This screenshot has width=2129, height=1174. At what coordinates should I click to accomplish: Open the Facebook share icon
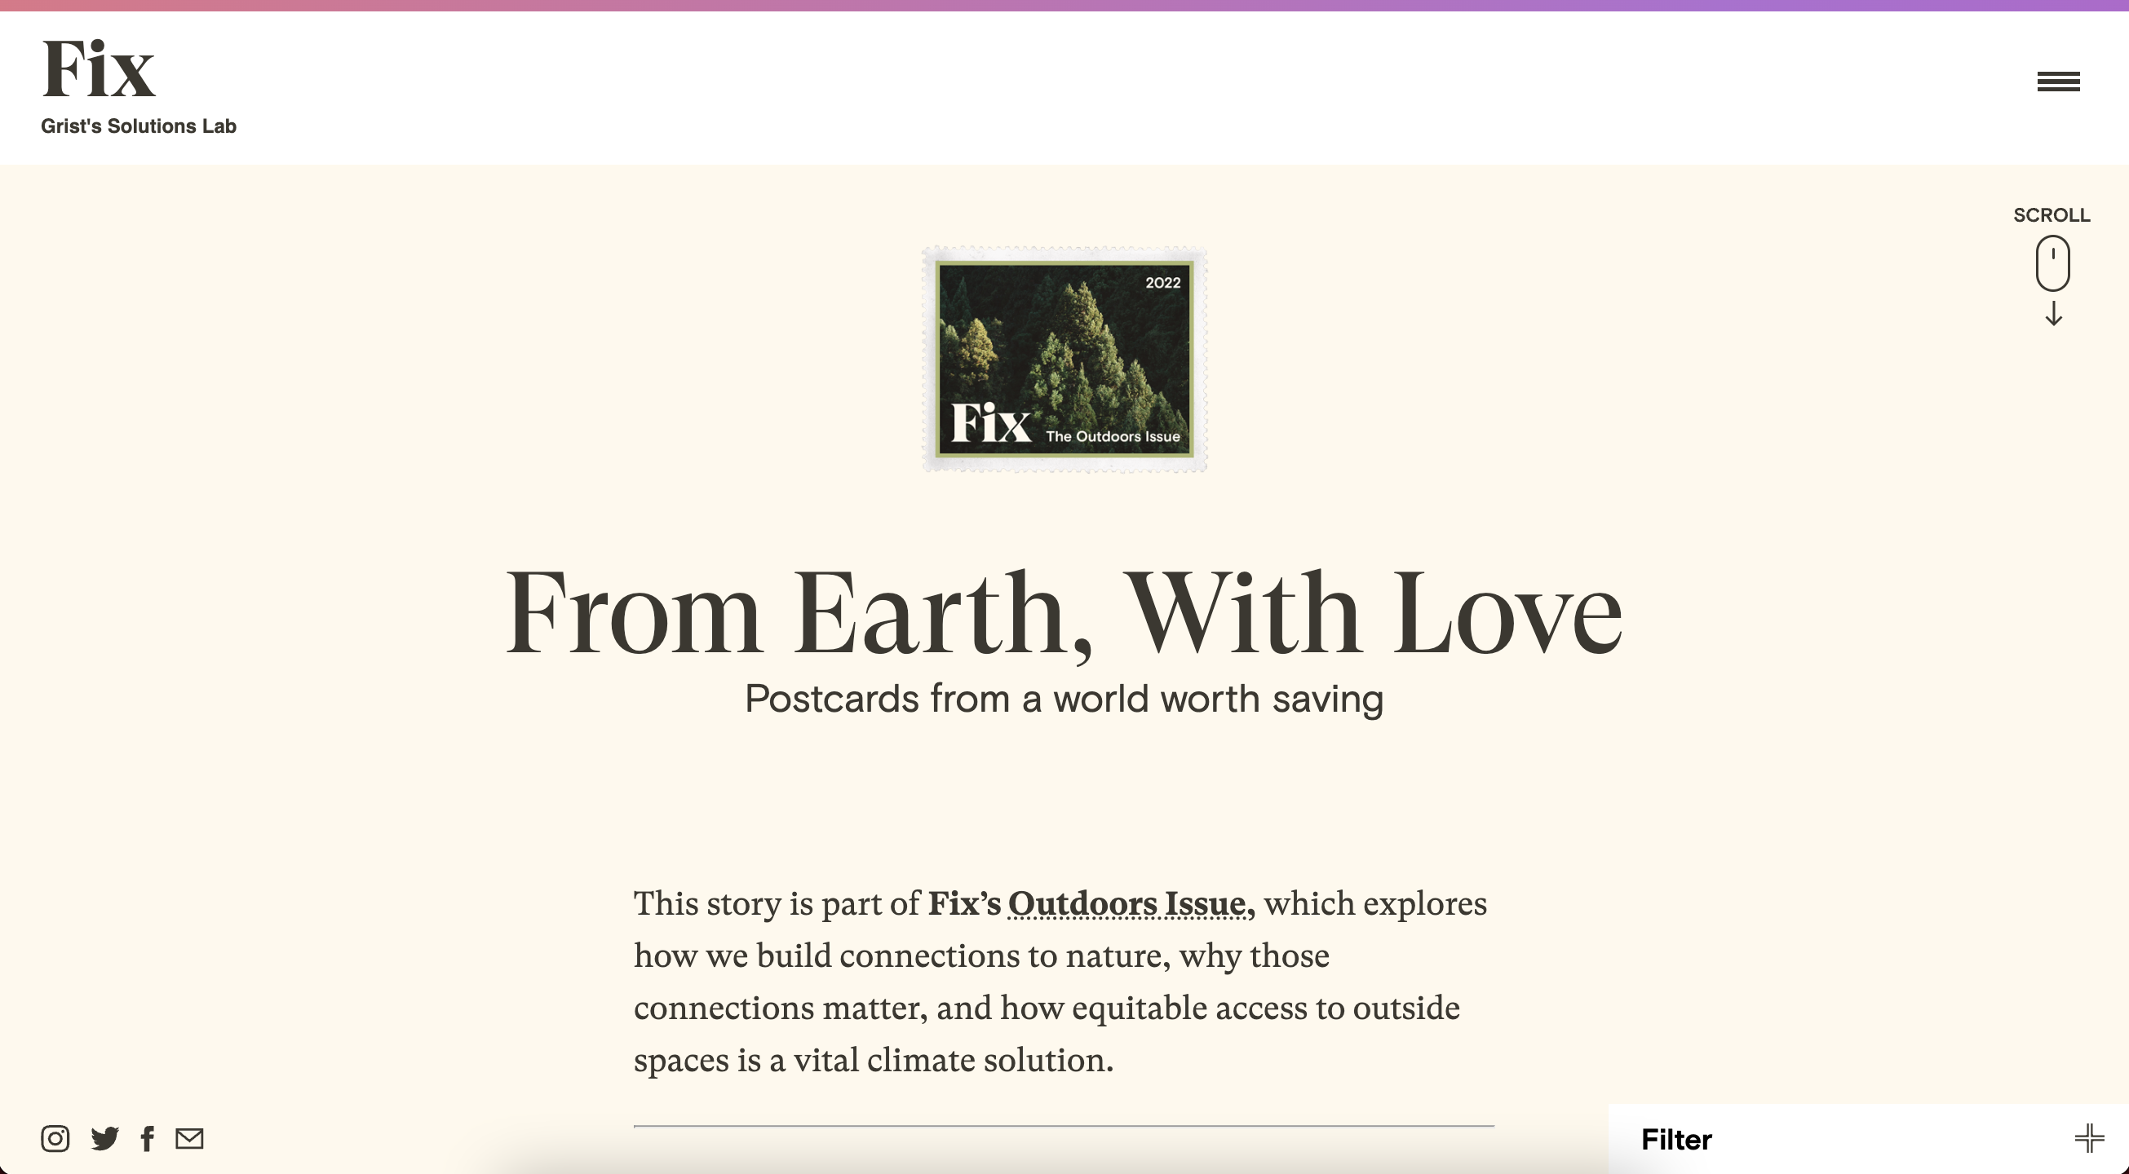(x=148, y=1138)
